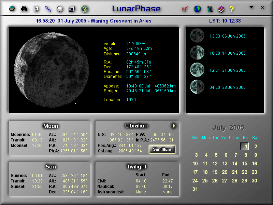This screenshot has height=205, width=273.
Task: Click the phase date 12:01 21 July 2005
Action: (227, 70)
